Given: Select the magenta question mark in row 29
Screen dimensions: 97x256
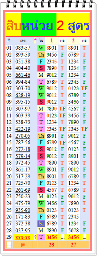Looking at the screenshot, I should [x=35, y=238].
